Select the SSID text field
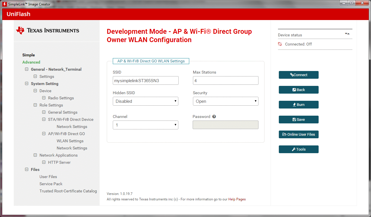The width and height of the screenshot is (371, 217). coord(145,80)
